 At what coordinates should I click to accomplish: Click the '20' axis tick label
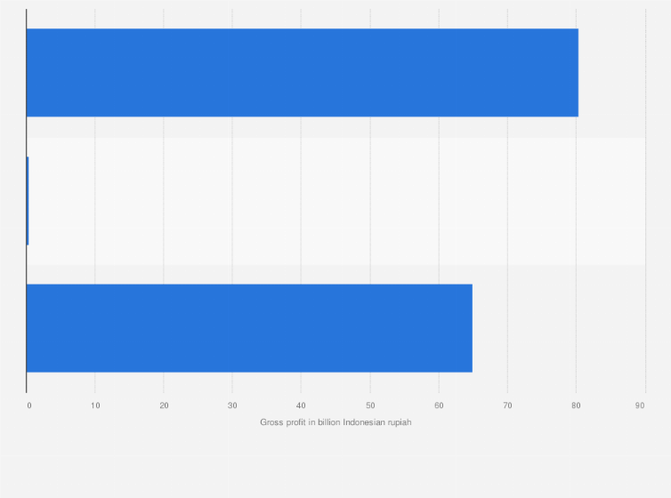coord(164,406)
